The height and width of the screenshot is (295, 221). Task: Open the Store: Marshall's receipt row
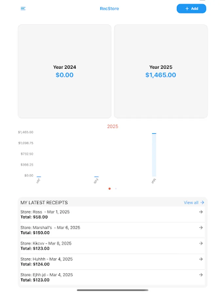pyautogui.click(x=113, y=230)
